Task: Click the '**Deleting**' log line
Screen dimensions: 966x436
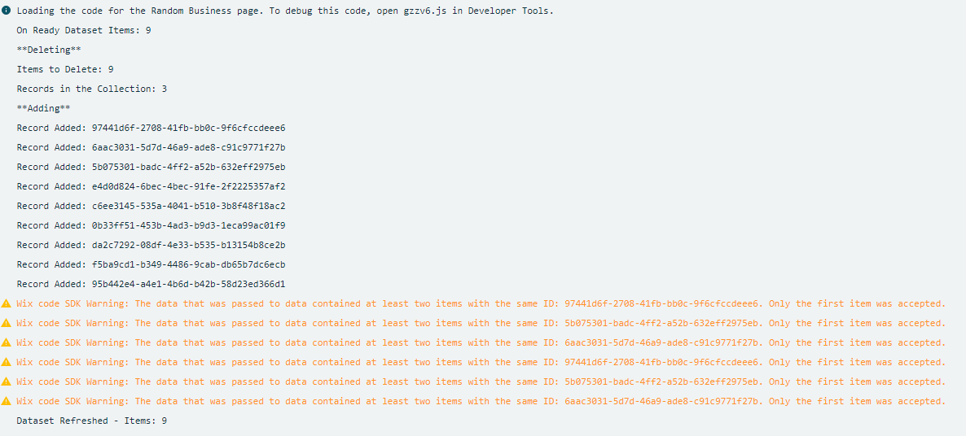Action: [49, 50]
